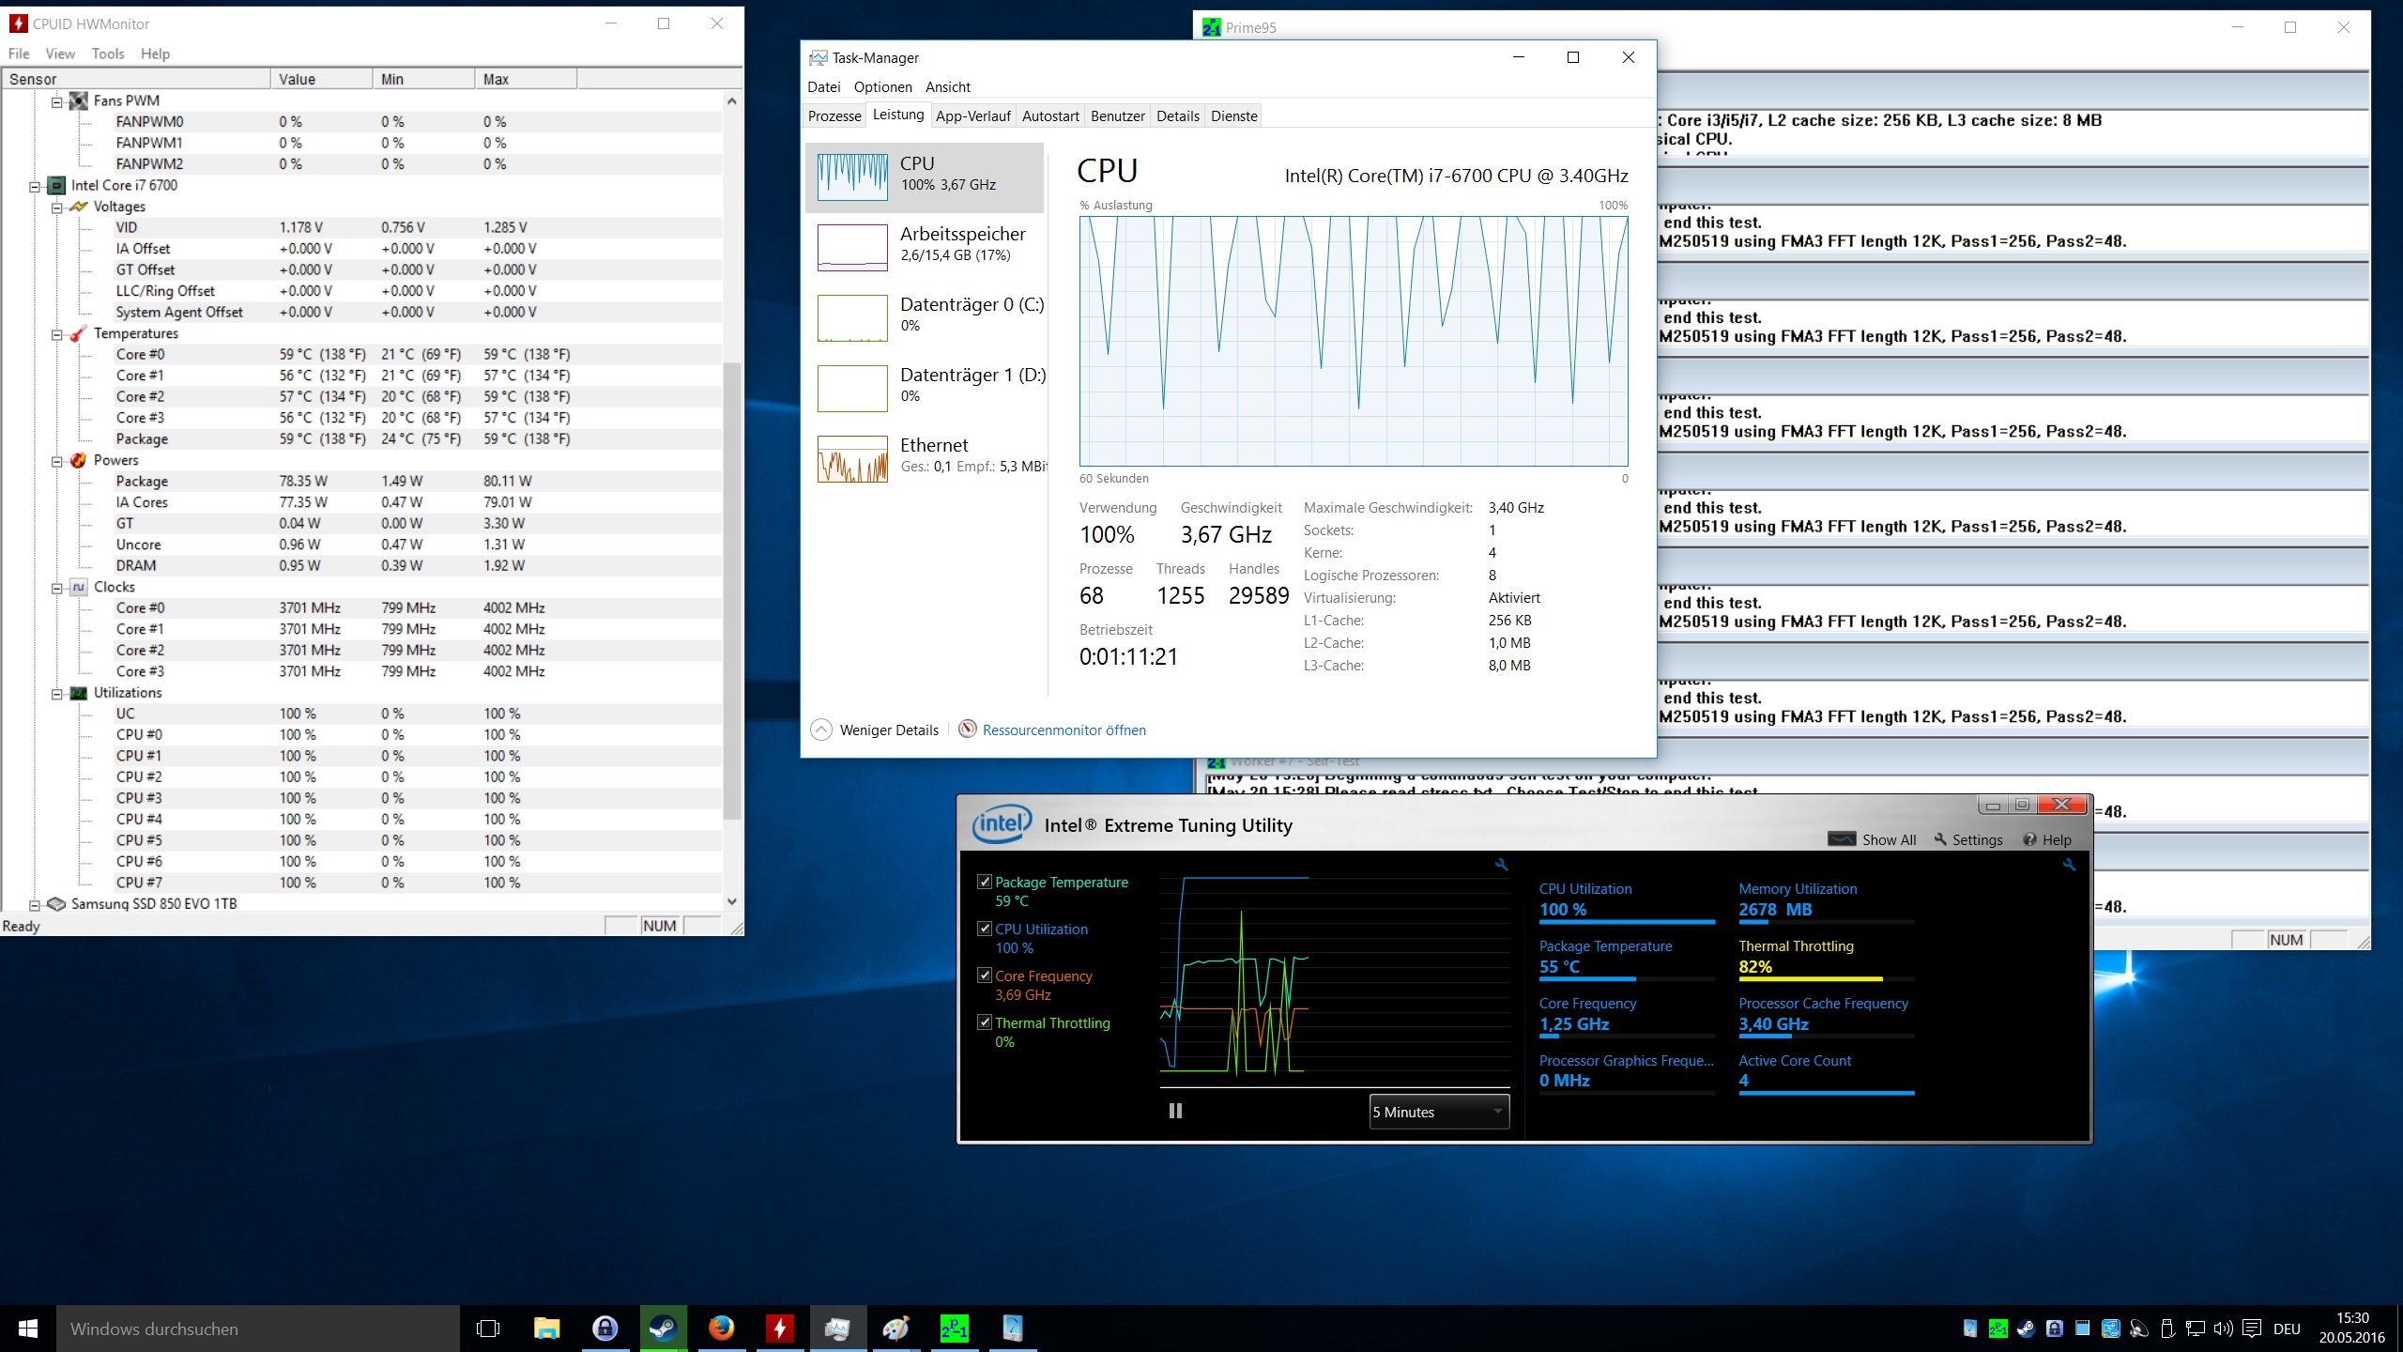The image size is (2403, 1352).
Task: Click the Prime95 taskbar icon
Action: [954, 1328]
